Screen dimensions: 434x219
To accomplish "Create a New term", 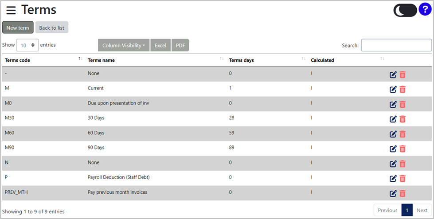I will tap(18, 27).
